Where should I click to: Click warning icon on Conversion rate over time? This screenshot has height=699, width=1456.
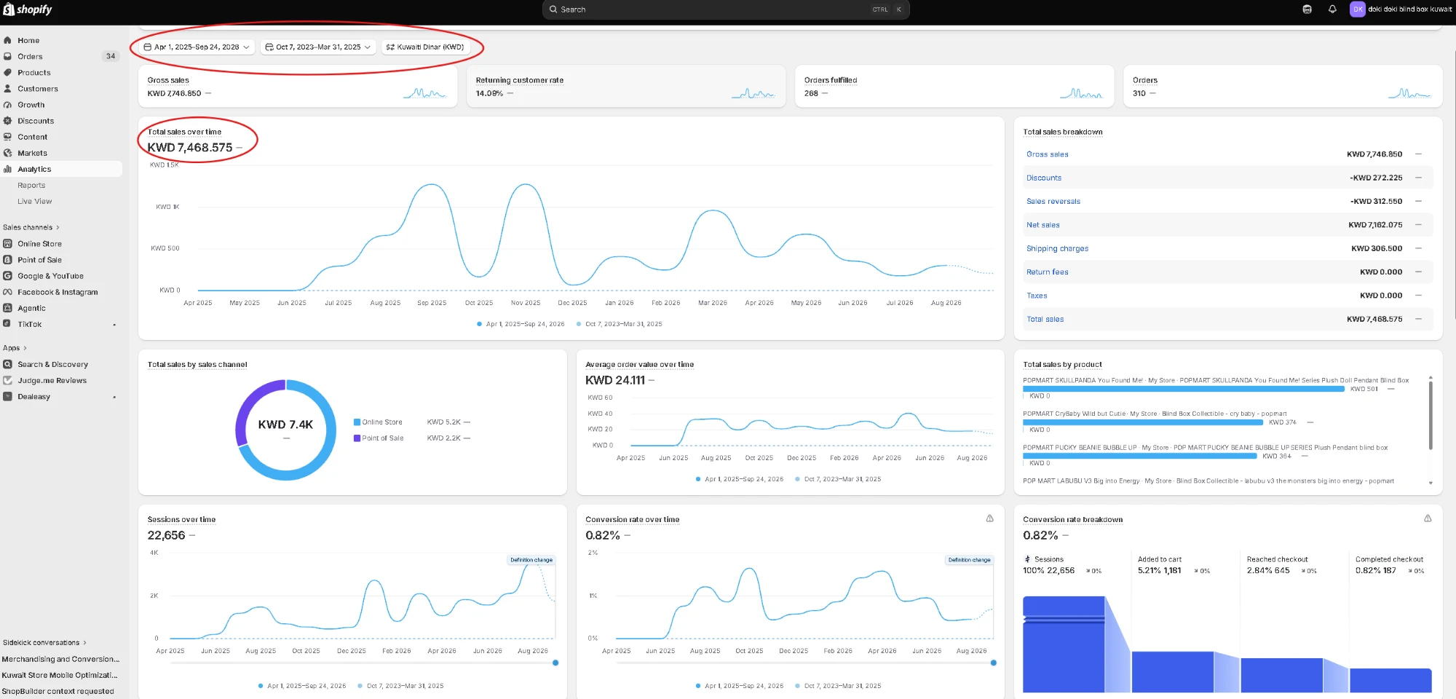click(x=989, y=518)
